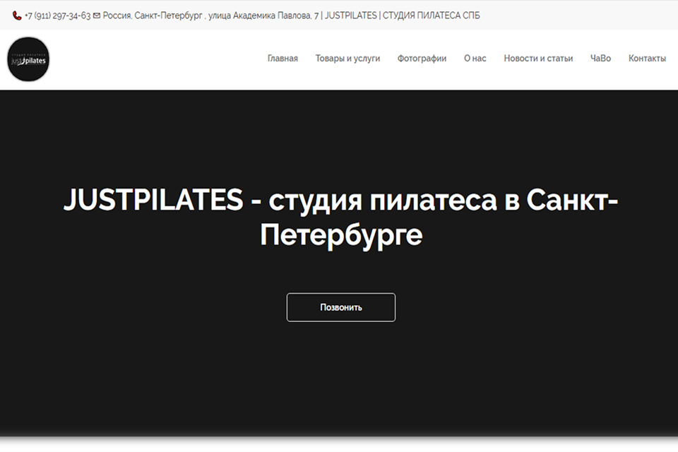Click the JUSTPILATES | СТУДИЯ ПИЛАТЕСА СПБ text

point(402,16)
